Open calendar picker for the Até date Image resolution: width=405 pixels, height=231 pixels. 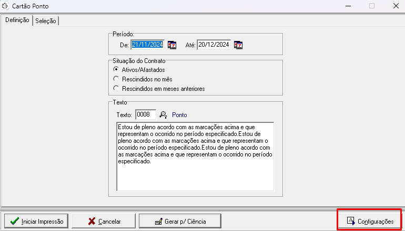click(238, 45)
